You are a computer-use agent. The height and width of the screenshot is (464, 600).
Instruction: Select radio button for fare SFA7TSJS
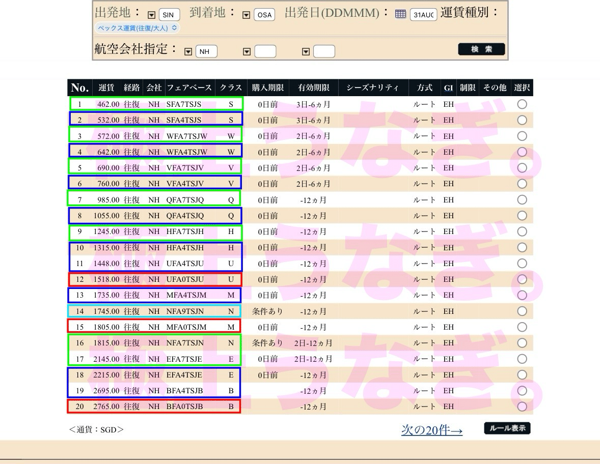coord(522,104)
